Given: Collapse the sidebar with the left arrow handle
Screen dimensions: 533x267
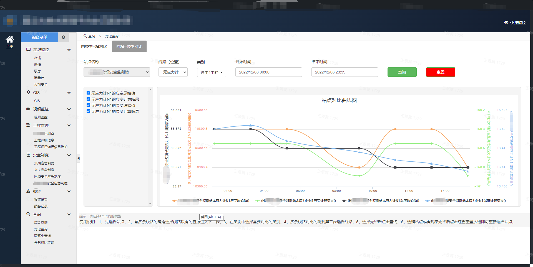Looking at the screenshot, I should pos(79,158).
